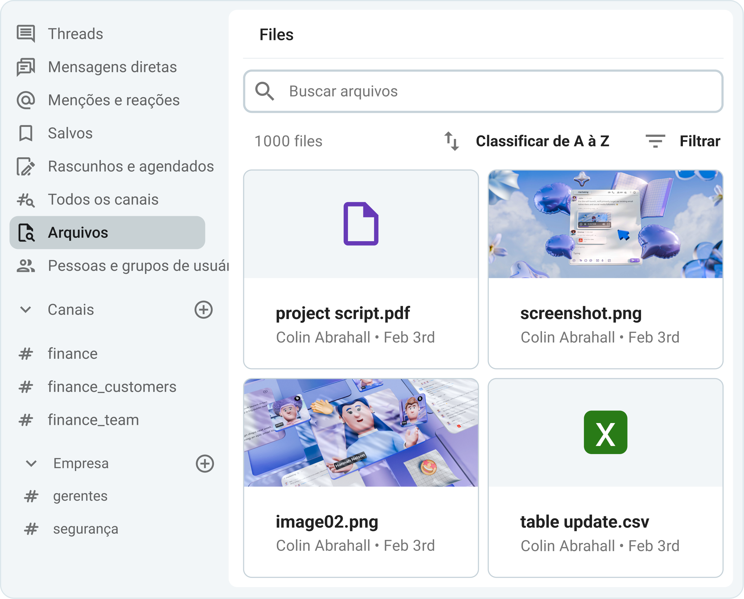The image size is (744, 599).
Task: Click the filter lines icon
Action: (x=655, y=141)
